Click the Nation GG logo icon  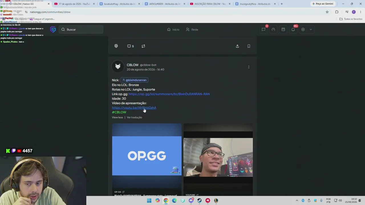click(x=53, y=30)
